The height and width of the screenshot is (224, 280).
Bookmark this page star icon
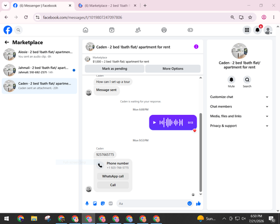click(x=250, y=17)
